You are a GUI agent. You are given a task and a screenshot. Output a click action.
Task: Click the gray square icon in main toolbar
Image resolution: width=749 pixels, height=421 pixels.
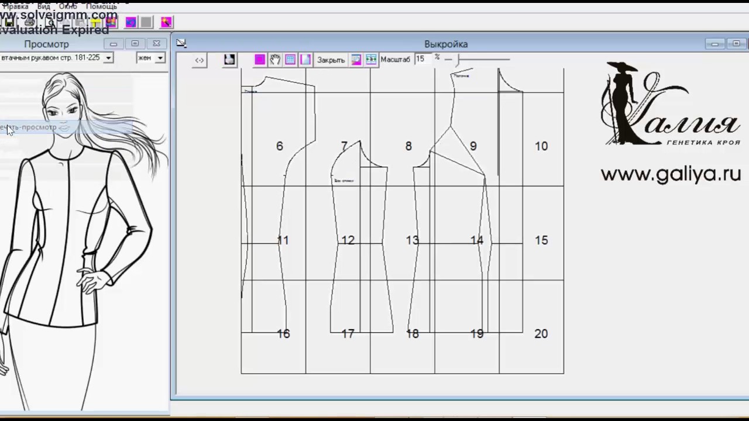tap(146, 22)
